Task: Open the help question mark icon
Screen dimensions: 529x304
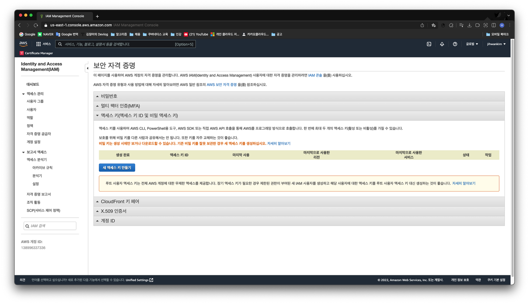Action: 455,44
